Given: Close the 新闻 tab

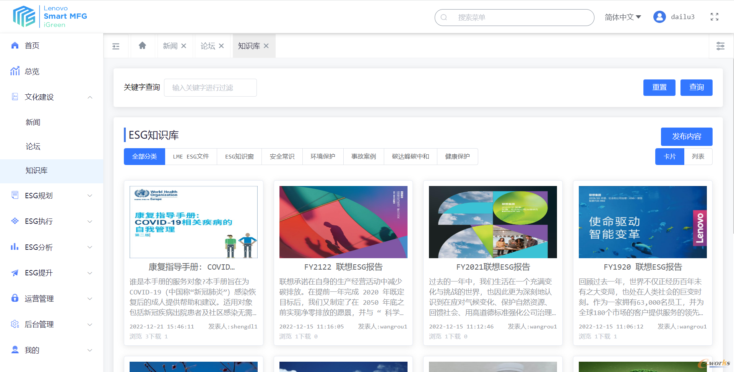Looking at the screenshot, I should tap(184, 46).
